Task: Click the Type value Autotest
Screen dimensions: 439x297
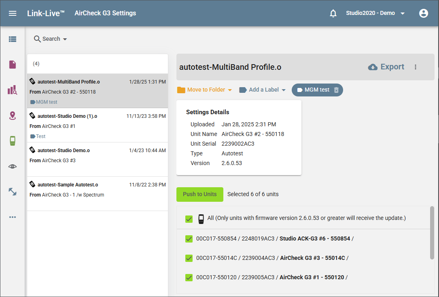Action: [232, 153]
